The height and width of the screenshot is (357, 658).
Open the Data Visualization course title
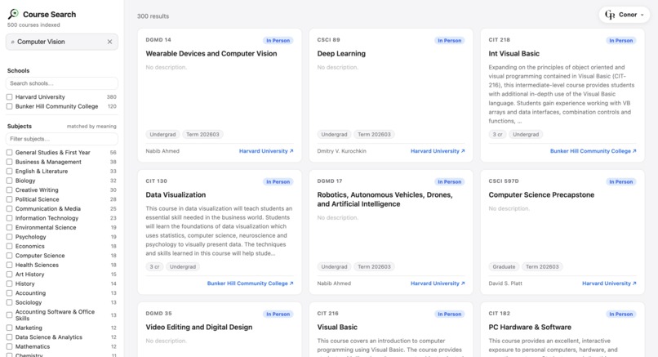(x=176, y=194)
